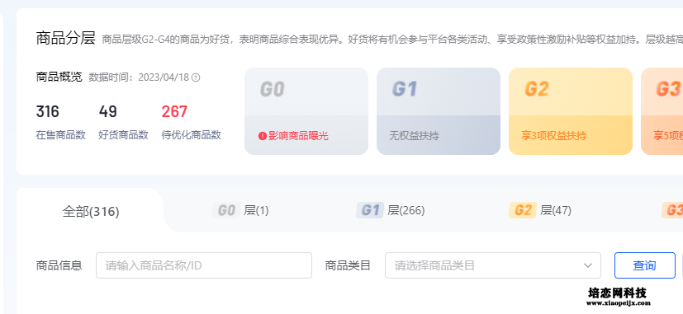Open the 请选择商品类目 combo box
Image resolution: width=683 pixels, height=314 pixels.
coord(493,265)
